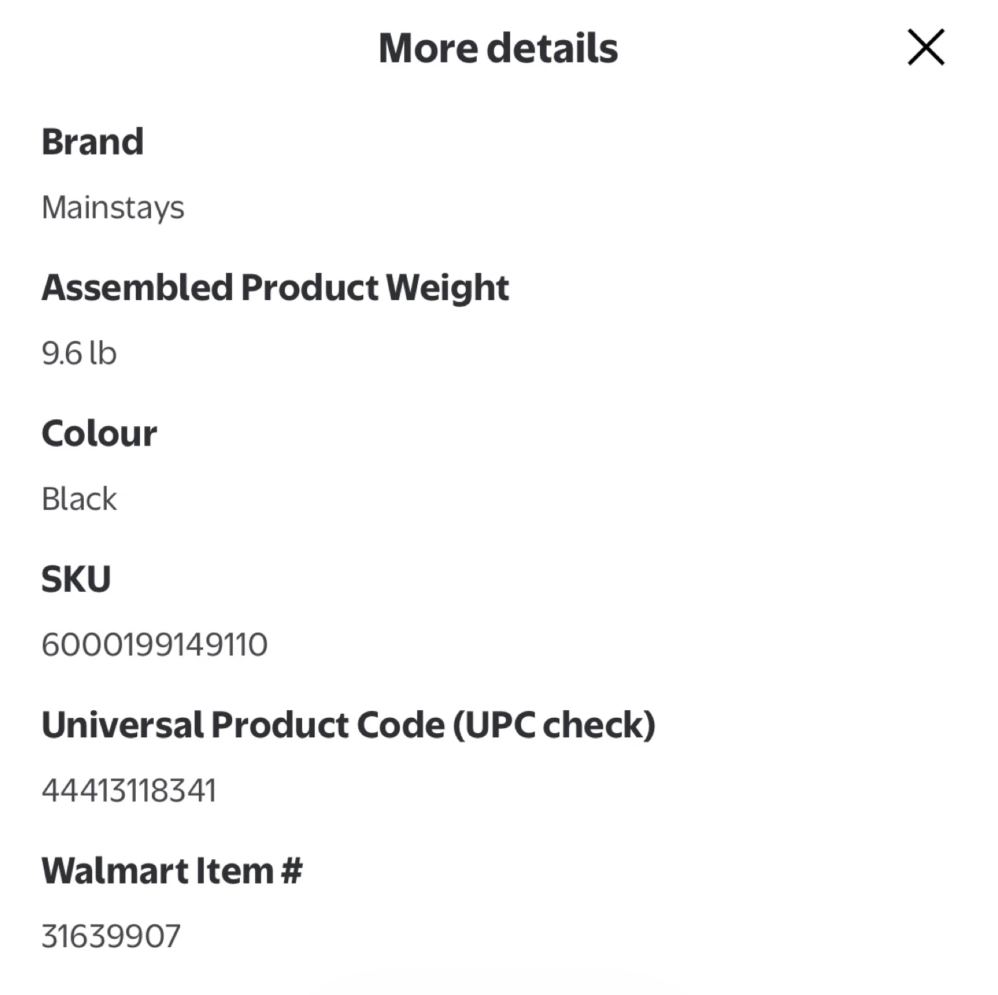Image resolution: width=998 pixels, height=995 pixels.
Task: Select the SKU label
Action: tap(76, 579)
